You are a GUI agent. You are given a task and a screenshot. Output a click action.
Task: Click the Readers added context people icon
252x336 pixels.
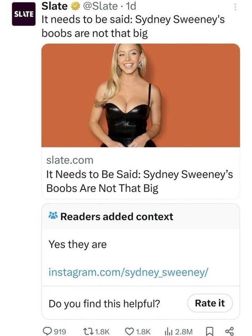[53, 215]
